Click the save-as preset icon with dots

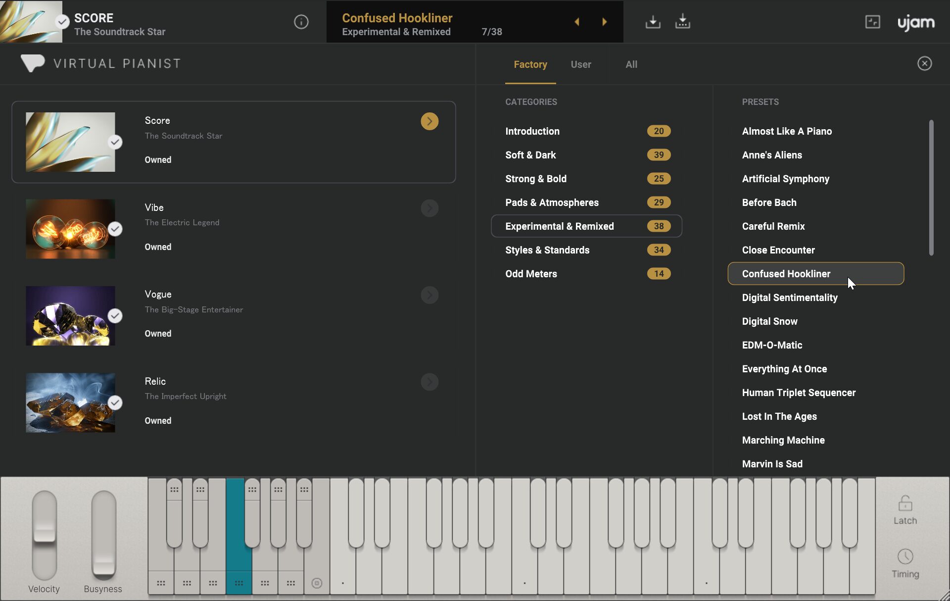click(683, 22)
